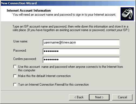Go to the previous step with Back
The width and height of the screenshot is (136, 104).
tap(79, 97)
